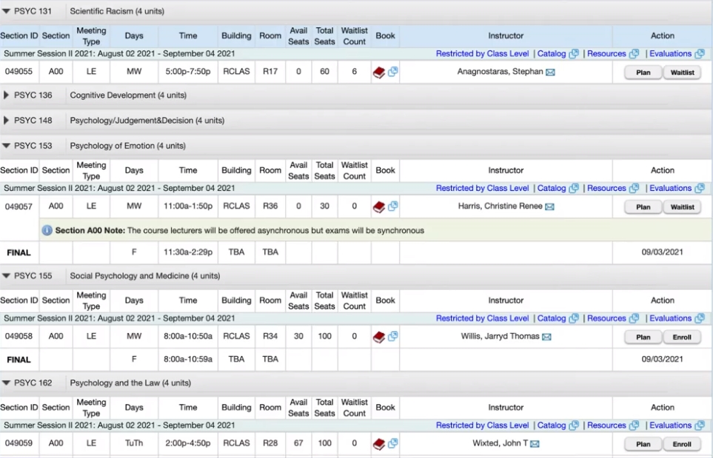The image size is (713, 458).
Task: Click the Catalog popup icon under PSYC 131
Action: point(574,53)
